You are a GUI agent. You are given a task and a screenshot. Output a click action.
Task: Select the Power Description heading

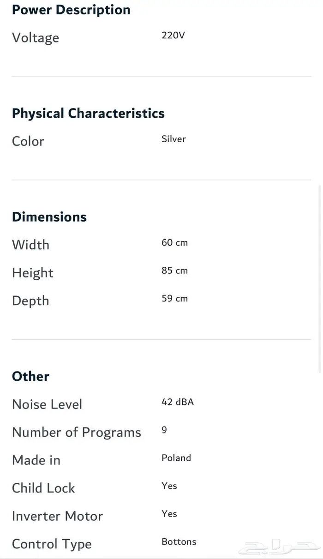(71, 10)
